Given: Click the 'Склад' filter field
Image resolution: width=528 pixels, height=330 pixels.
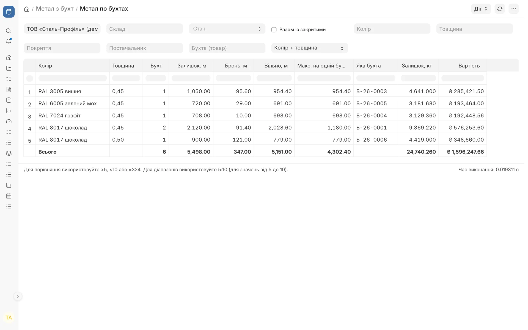Looking at the screenshot, I should tap(144, 29).
